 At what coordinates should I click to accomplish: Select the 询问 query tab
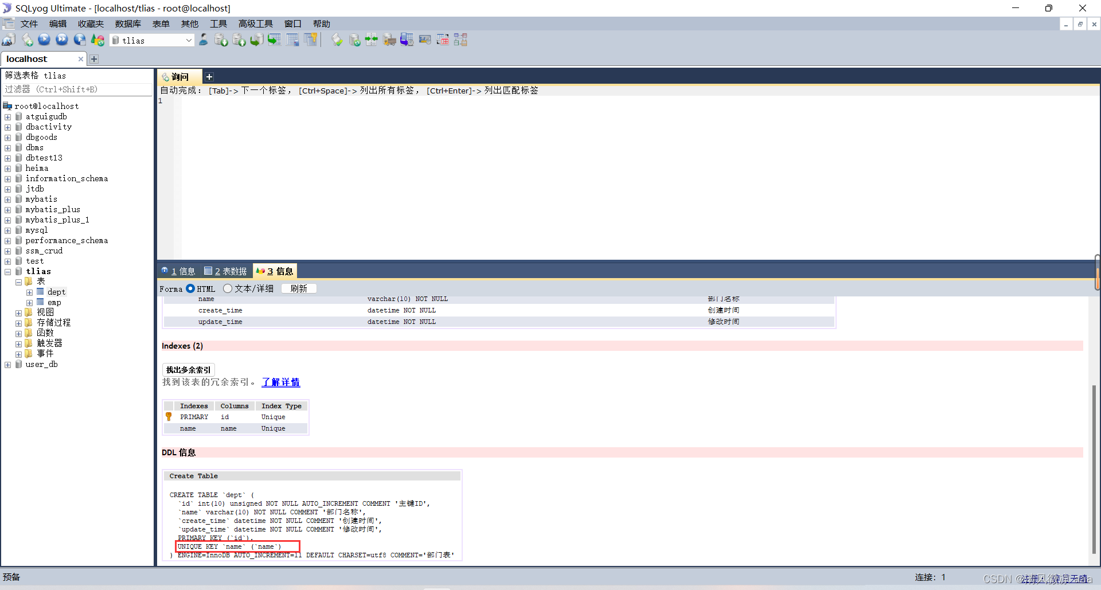pyautogui.click(x=179, y=77)
